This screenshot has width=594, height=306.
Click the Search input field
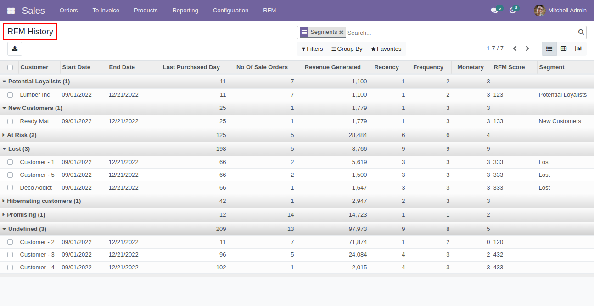(461, 33)
